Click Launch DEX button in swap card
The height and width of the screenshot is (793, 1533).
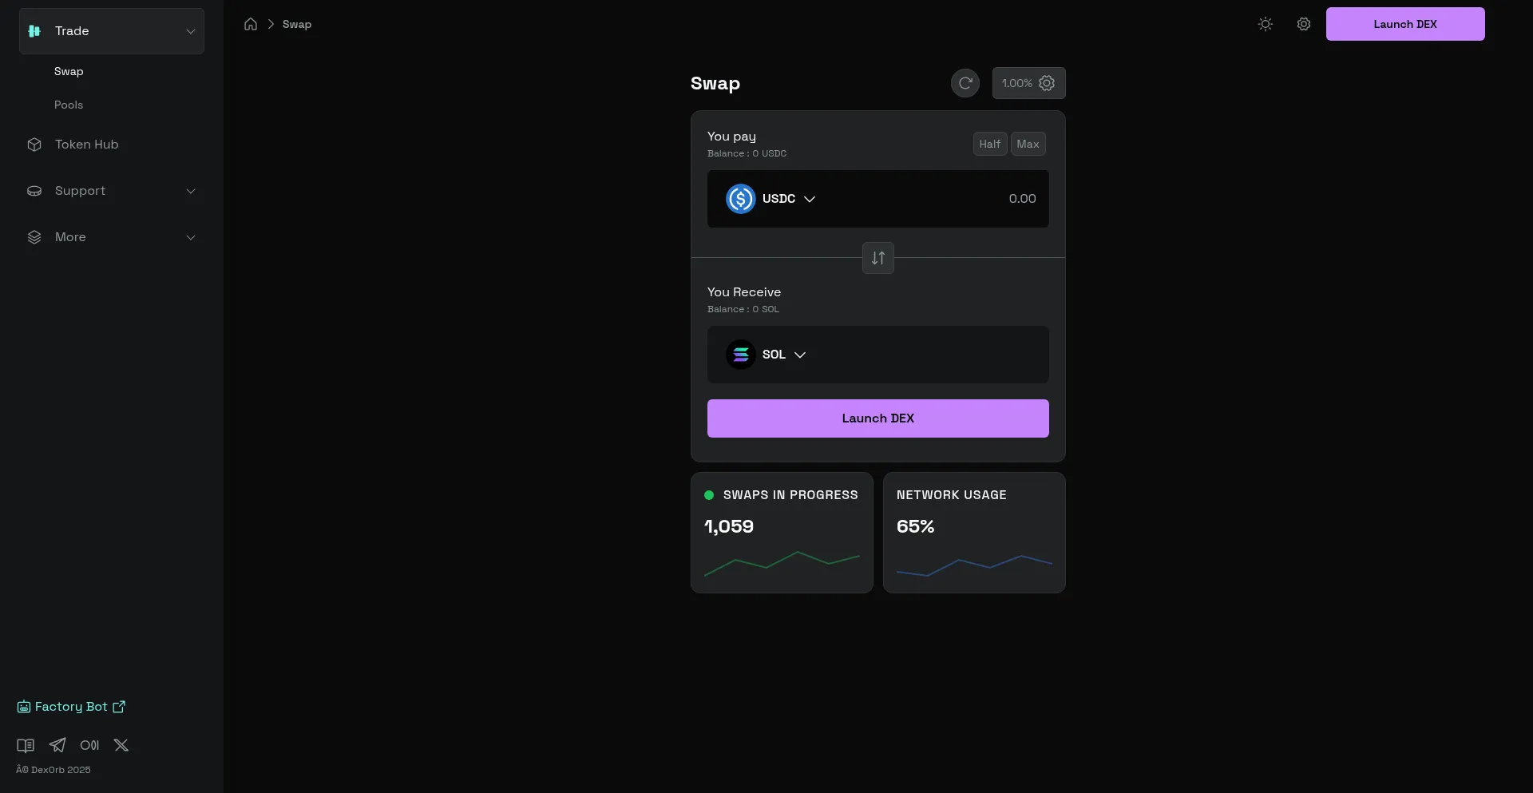pos(878,418)
